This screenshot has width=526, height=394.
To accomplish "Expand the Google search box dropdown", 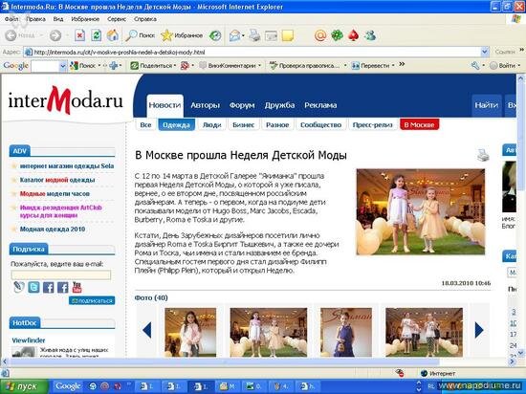I will tap(62, 66).
